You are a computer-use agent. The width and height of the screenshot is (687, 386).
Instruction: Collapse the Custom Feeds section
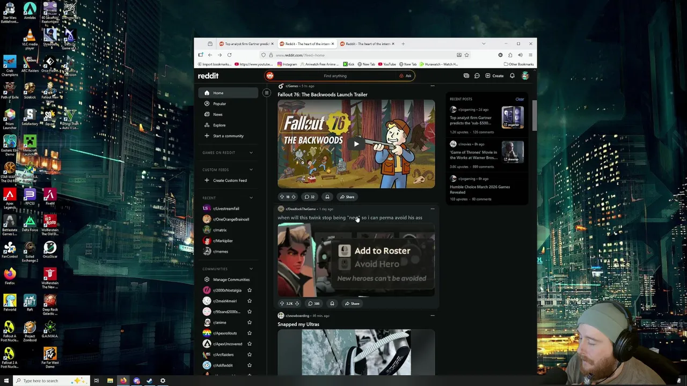tap(251, 170)
